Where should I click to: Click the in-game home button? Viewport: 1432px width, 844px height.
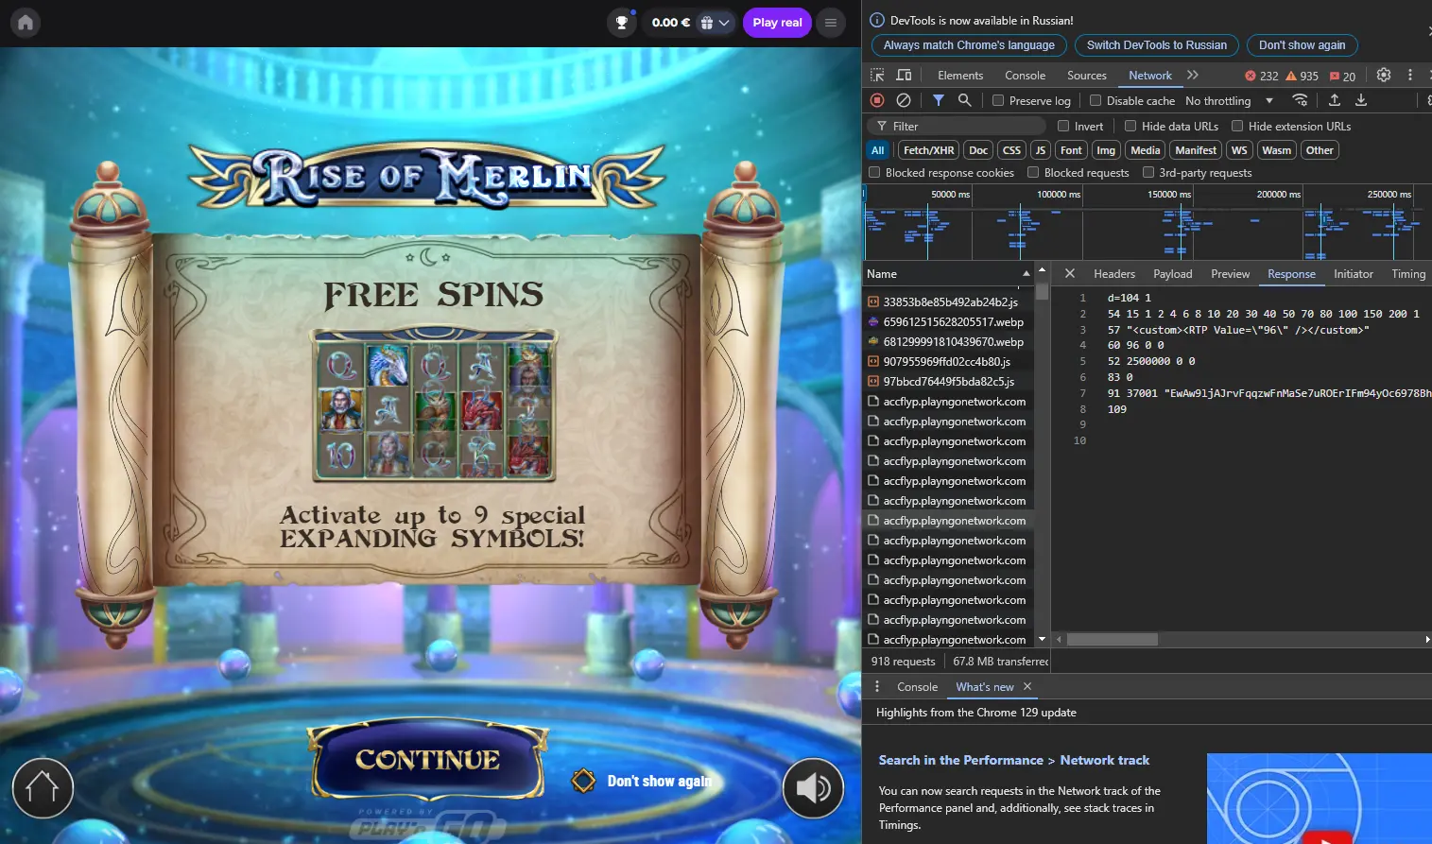point(43,788)
